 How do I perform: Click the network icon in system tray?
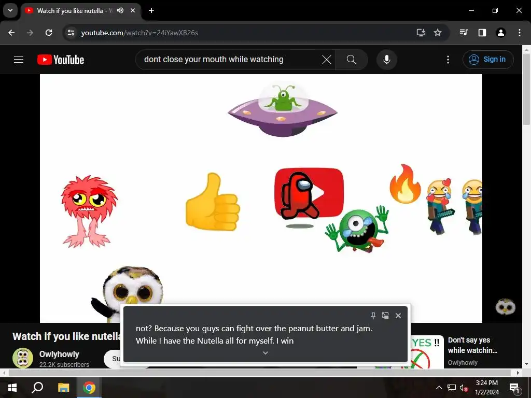pos(451,388)
